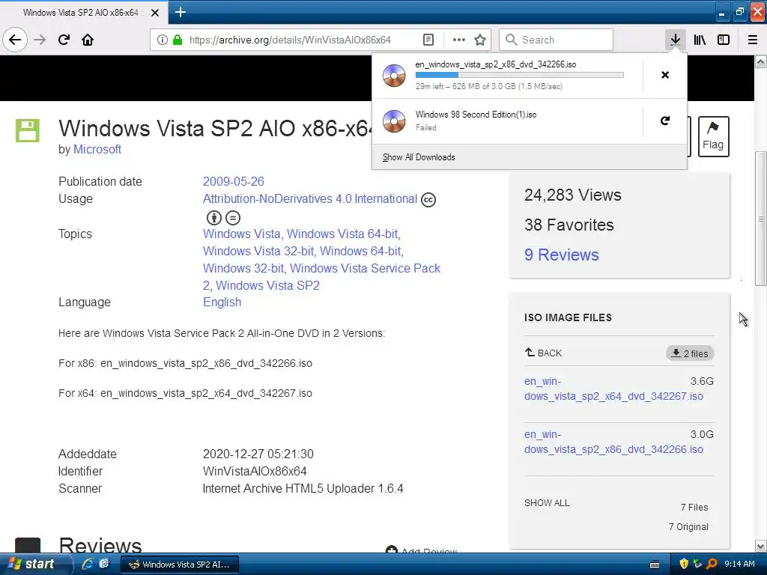The height and width of the screenshot is (575, 767).
Task: Click the 24,283 Views text
Action: click(573, 195)
